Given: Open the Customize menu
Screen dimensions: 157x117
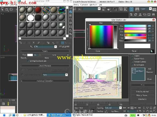Looking at the screenshot, I should 84,5.
